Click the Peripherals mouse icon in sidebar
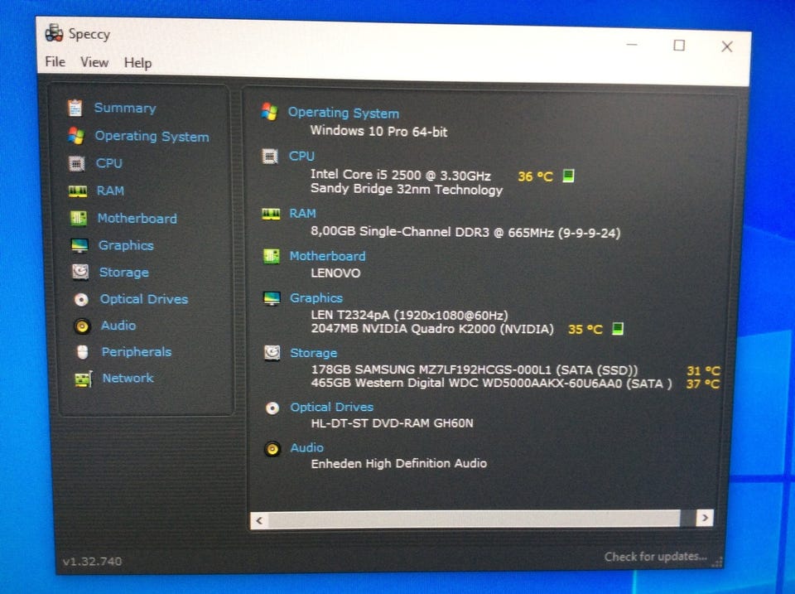 point(83,351)
